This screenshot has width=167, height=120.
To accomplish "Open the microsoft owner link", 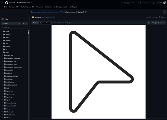I will pyautogui.click(x=12, y=3).
